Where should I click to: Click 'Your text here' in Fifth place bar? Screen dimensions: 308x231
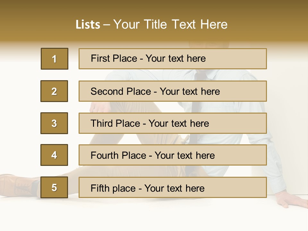(175, 188)
